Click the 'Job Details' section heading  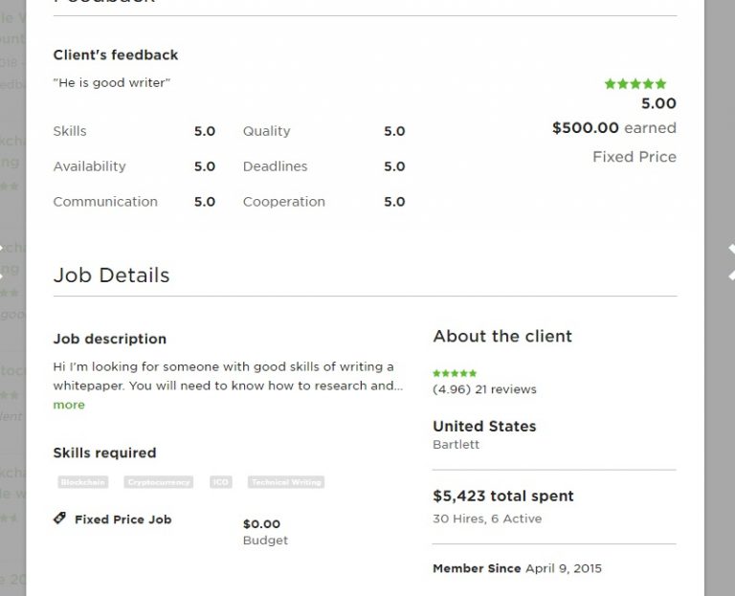click(111, 276)
